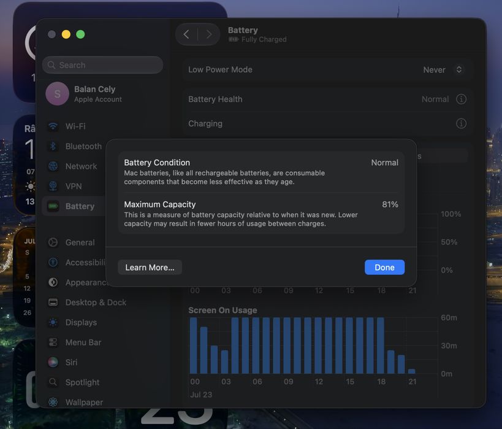Click the Battery Condition heading

pos(157,163)
